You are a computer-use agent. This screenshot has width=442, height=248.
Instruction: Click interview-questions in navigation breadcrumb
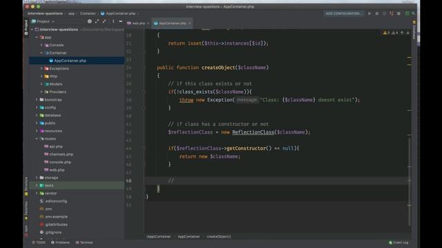45,14
